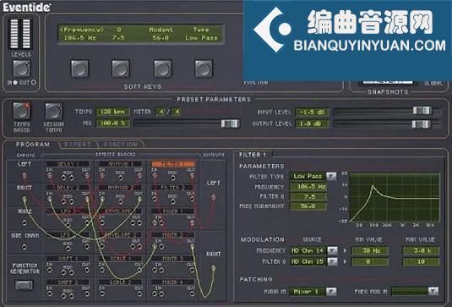Screen dimensions: 452x307
Task: Click the green LCD parameter display
Action: pyautogui.click(x=141, y=34)
